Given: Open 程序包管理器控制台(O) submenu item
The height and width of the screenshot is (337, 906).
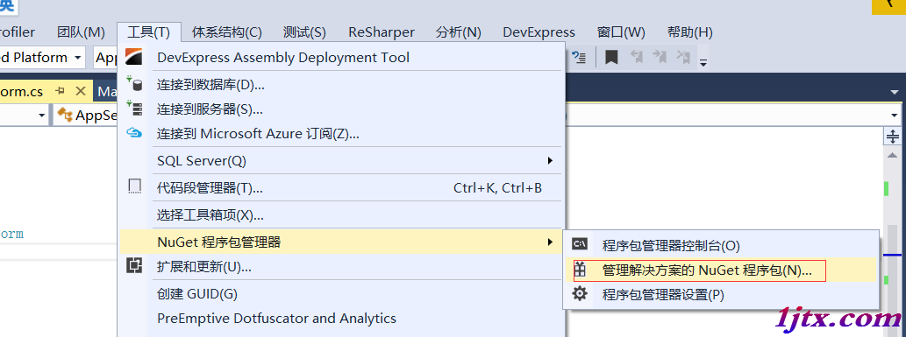Looking at the screenshot, I should [x=721, y=245].
